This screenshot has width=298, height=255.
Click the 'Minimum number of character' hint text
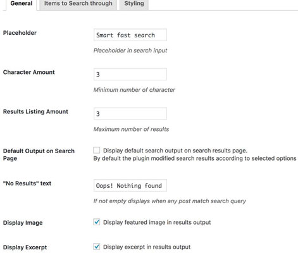[134, 90]
